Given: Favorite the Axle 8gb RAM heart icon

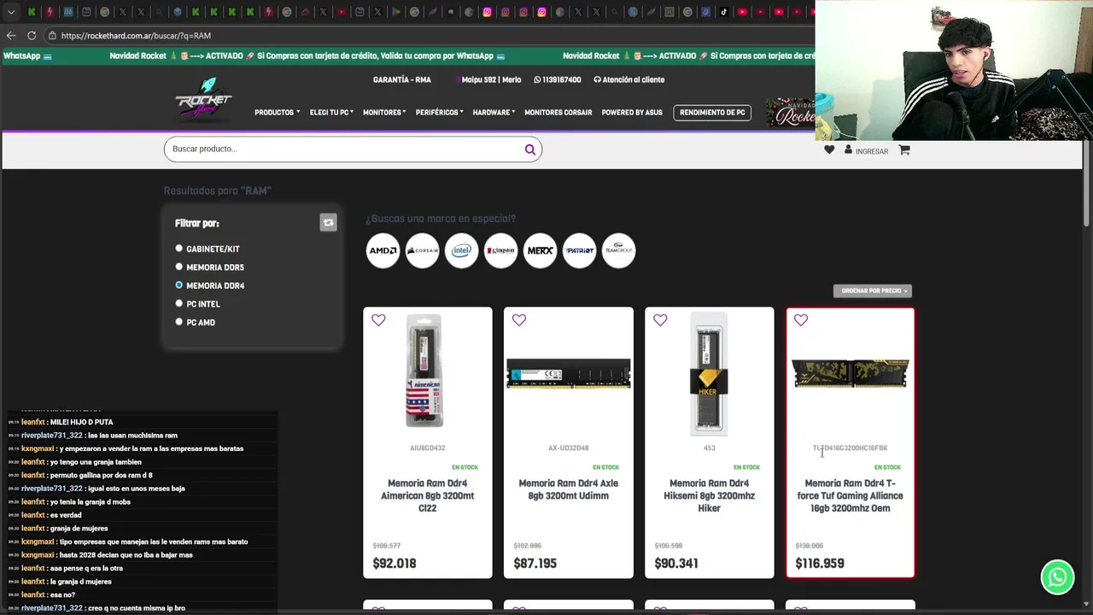Looking at the screenshot, I should coord(519,320).
